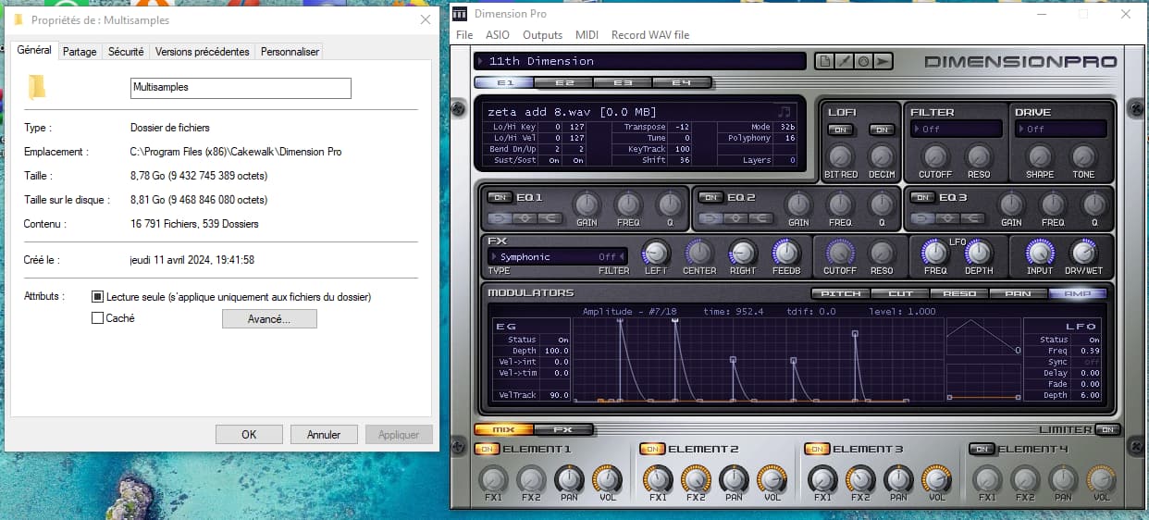Check the Caché attribute checkbox

tap(97, 317)
